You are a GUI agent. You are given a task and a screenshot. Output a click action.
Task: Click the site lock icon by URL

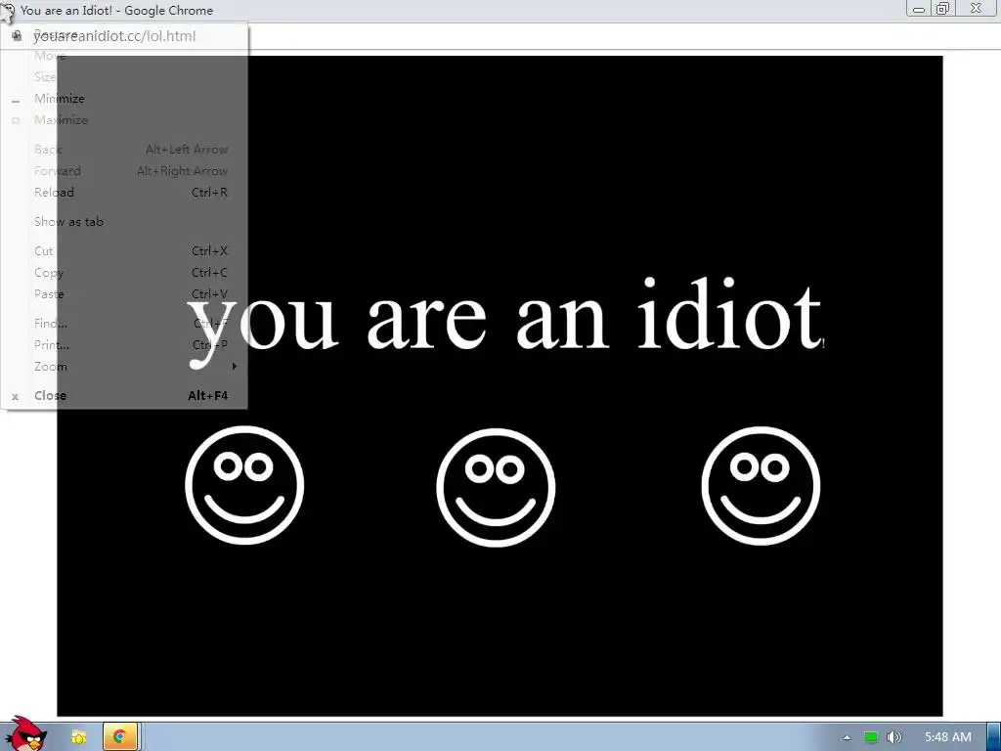coord(18,36)
